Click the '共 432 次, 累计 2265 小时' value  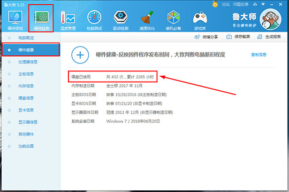click(x=130, y=77)
